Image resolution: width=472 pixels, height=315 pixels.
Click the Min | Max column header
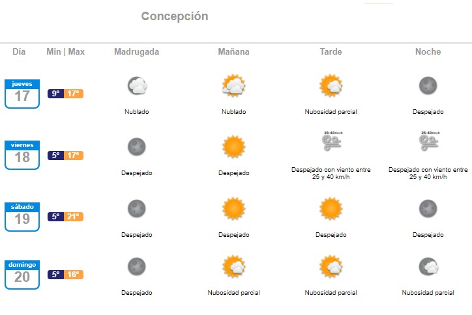point(66,52)
